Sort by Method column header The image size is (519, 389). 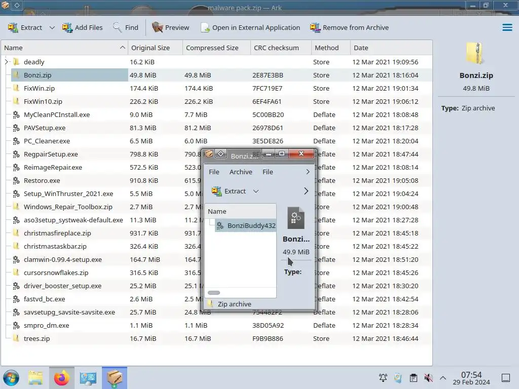330,48
